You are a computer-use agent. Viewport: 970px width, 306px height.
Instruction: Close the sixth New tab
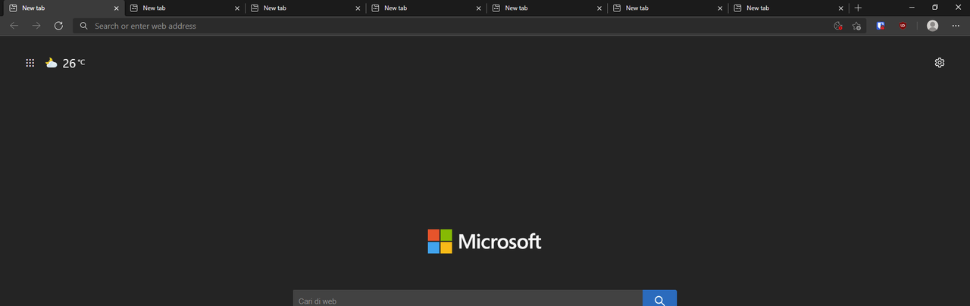click(720, 8)
